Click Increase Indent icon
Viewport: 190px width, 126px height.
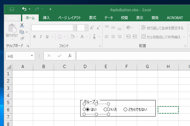pyautogui.click(x=135, y=36)
